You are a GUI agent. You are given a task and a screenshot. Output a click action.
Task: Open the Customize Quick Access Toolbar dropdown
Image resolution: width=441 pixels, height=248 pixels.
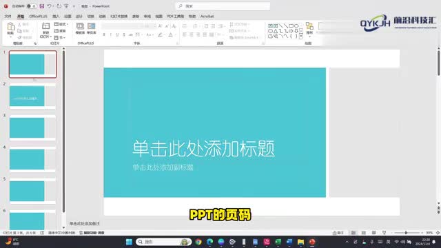click(74, 6)
